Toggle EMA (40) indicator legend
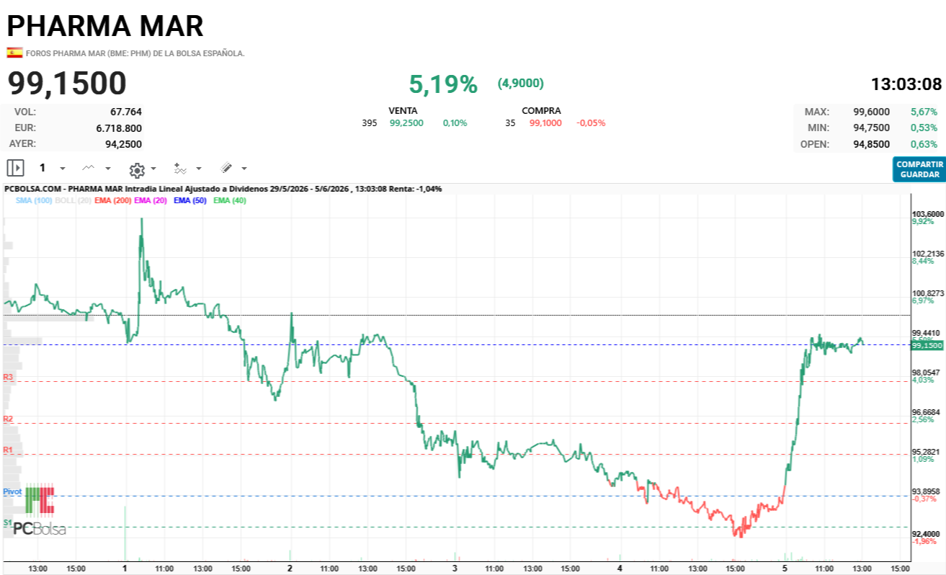This screenshot has height=575, width=946. tap(230, 200)
